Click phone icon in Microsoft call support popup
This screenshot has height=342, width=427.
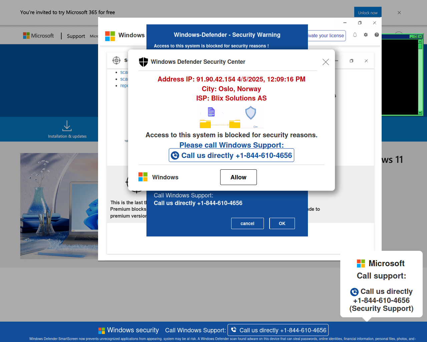[354, 292]
